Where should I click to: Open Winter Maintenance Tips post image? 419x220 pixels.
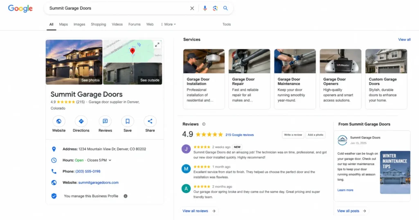click(x=395, y=173)
